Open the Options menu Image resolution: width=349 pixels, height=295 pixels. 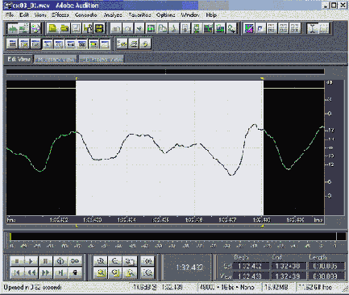click(x=166, y=15)
